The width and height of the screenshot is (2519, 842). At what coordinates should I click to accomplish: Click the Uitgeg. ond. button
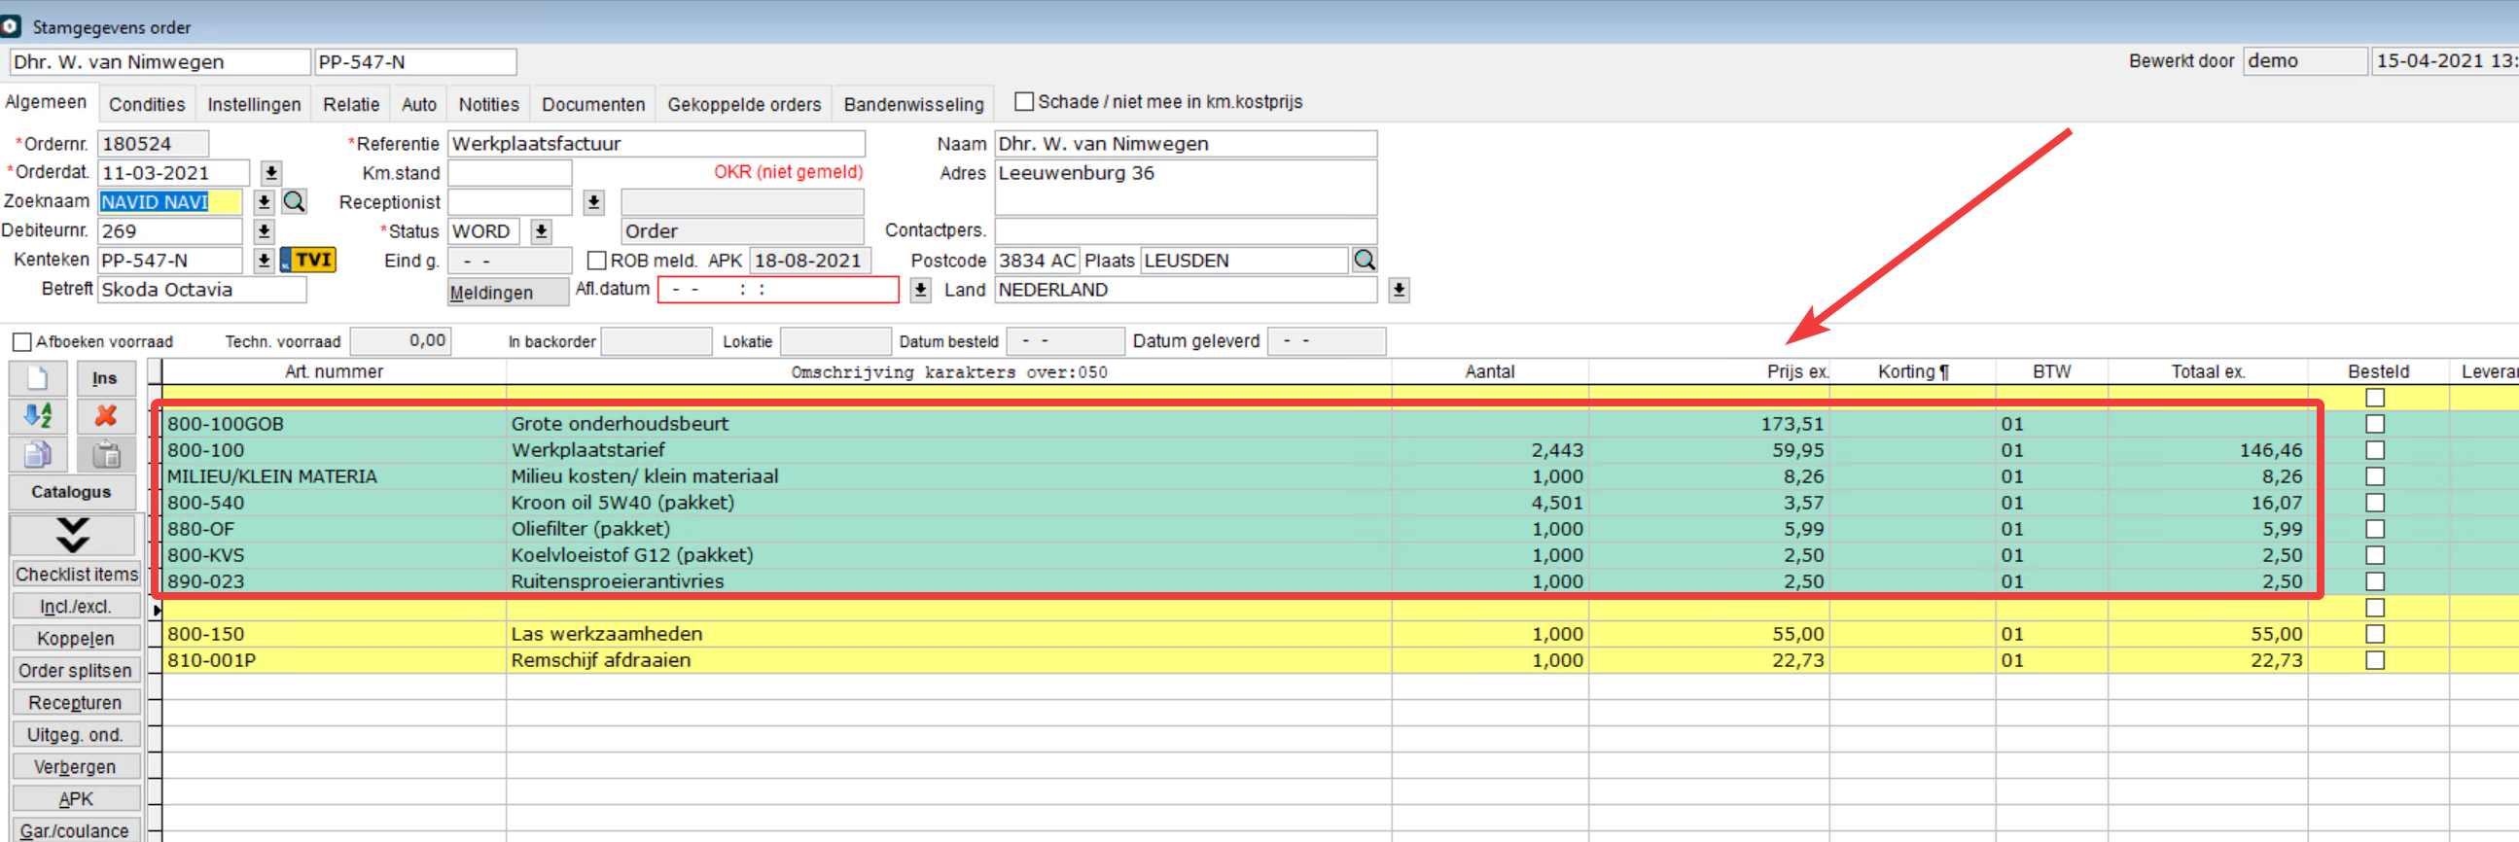[x=76, y=735]
